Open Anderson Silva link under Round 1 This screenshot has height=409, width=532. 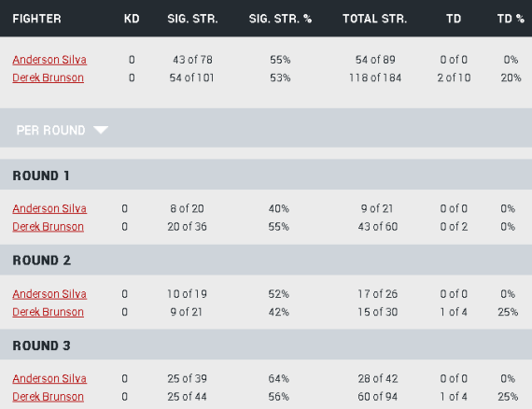(x=49, y=208)
